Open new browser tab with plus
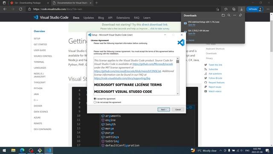Image resolution: width=273 pixels, height=154 pixels. 97,3
